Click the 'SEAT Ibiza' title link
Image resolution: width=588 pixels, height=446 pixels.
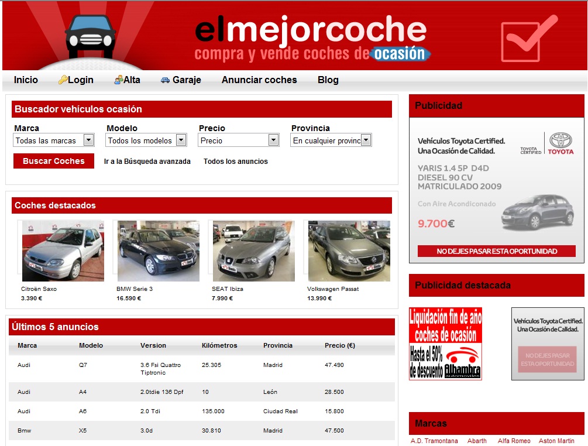coord(228,289)
